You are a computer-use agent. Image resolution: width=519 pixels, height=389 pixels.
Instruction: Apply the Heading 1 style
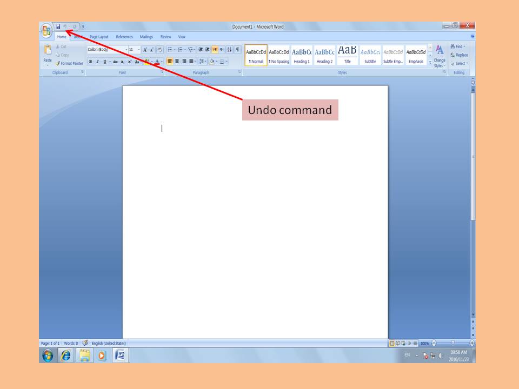click(x=302, y=55)
